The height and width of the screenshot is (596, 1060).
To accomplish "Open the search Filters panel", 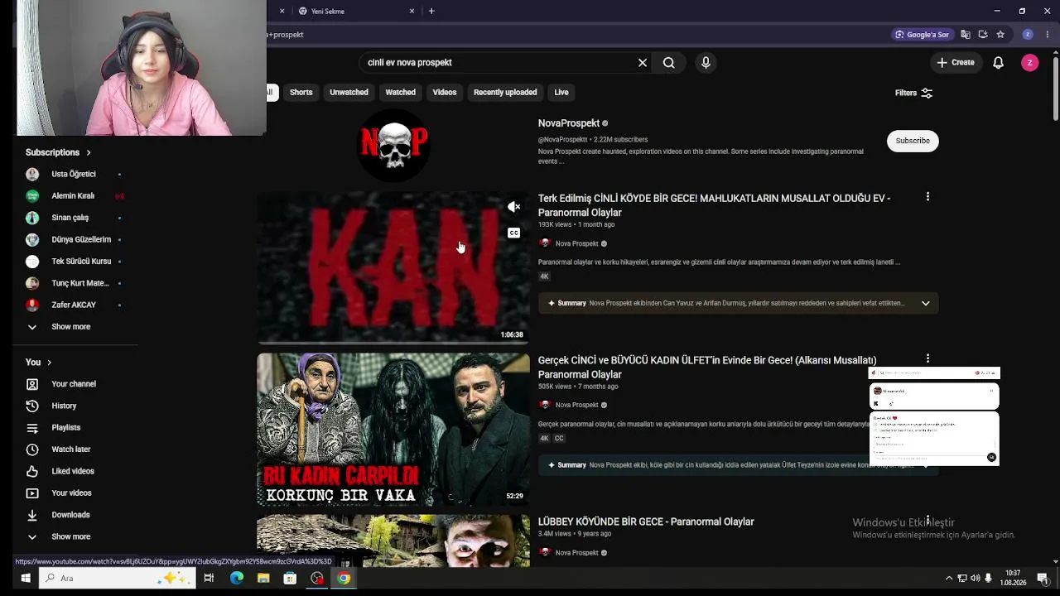I will point(913,93).
